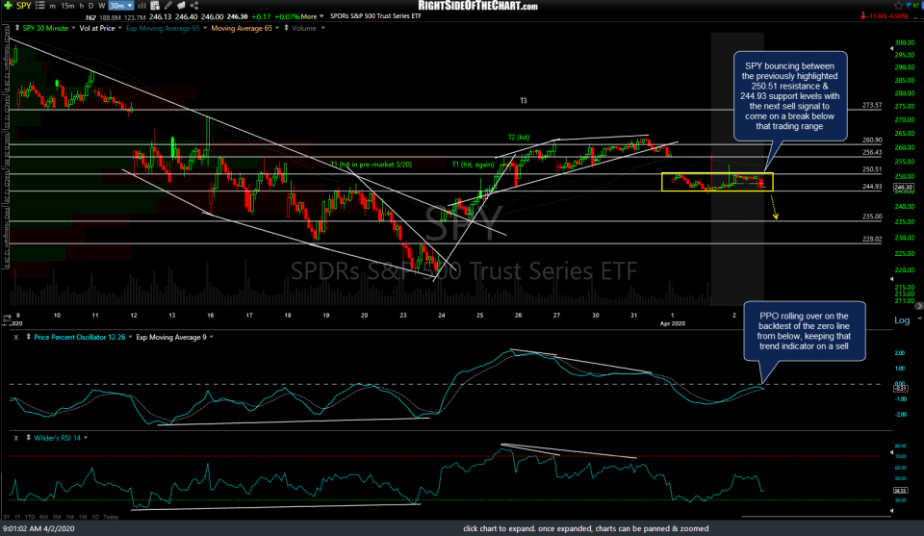Select the h hourly timeframe
Image resolution: width=924 pixels, height=536 pixels.
tap(81, 6)
